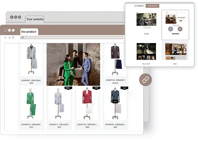The width and height of the screenshot is (198, 142).
Task: Click the forward arrow in the Our product browser
Action: point(9,38)
